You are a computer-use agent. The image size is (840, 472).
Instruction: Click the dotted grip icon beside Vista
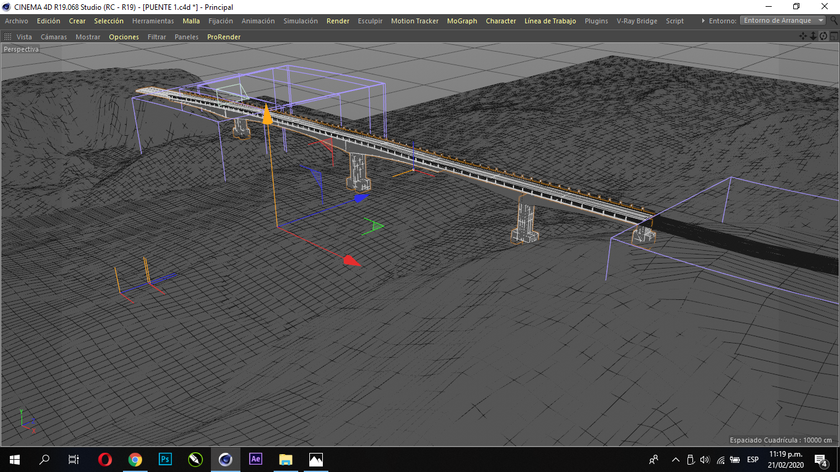(x=8, y=37)
